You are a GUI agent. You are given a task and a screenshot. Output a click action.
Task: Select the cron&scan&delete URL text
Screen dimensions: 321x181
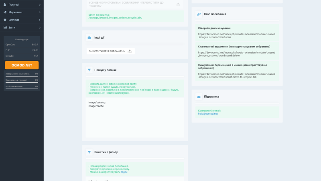(x=236, y=54)
